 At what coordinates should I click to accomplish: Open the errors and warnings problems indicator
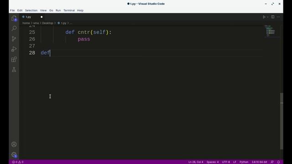click(x=18, y=162)
